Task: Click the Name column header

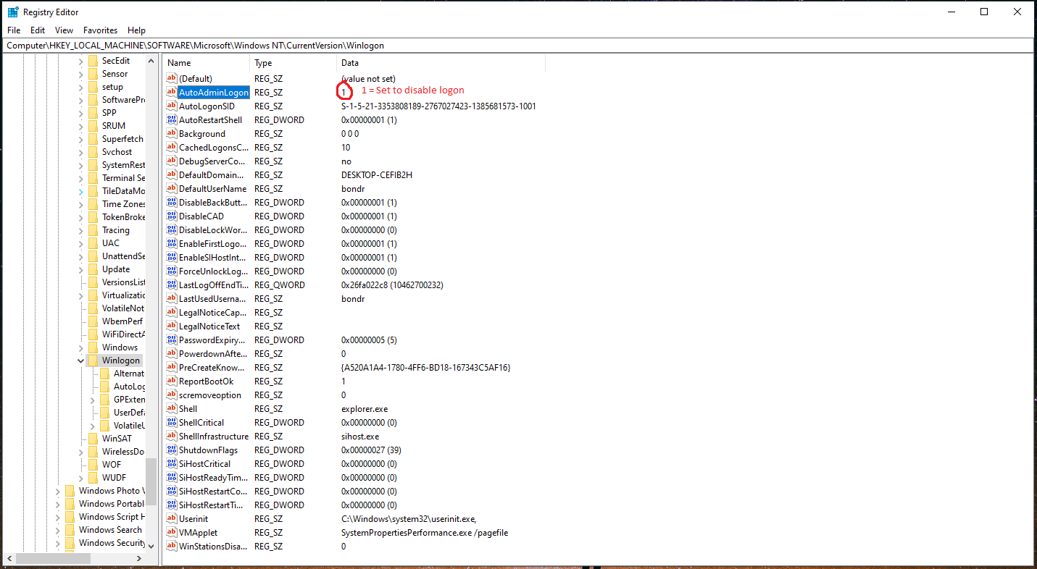Action: (179, 63)
